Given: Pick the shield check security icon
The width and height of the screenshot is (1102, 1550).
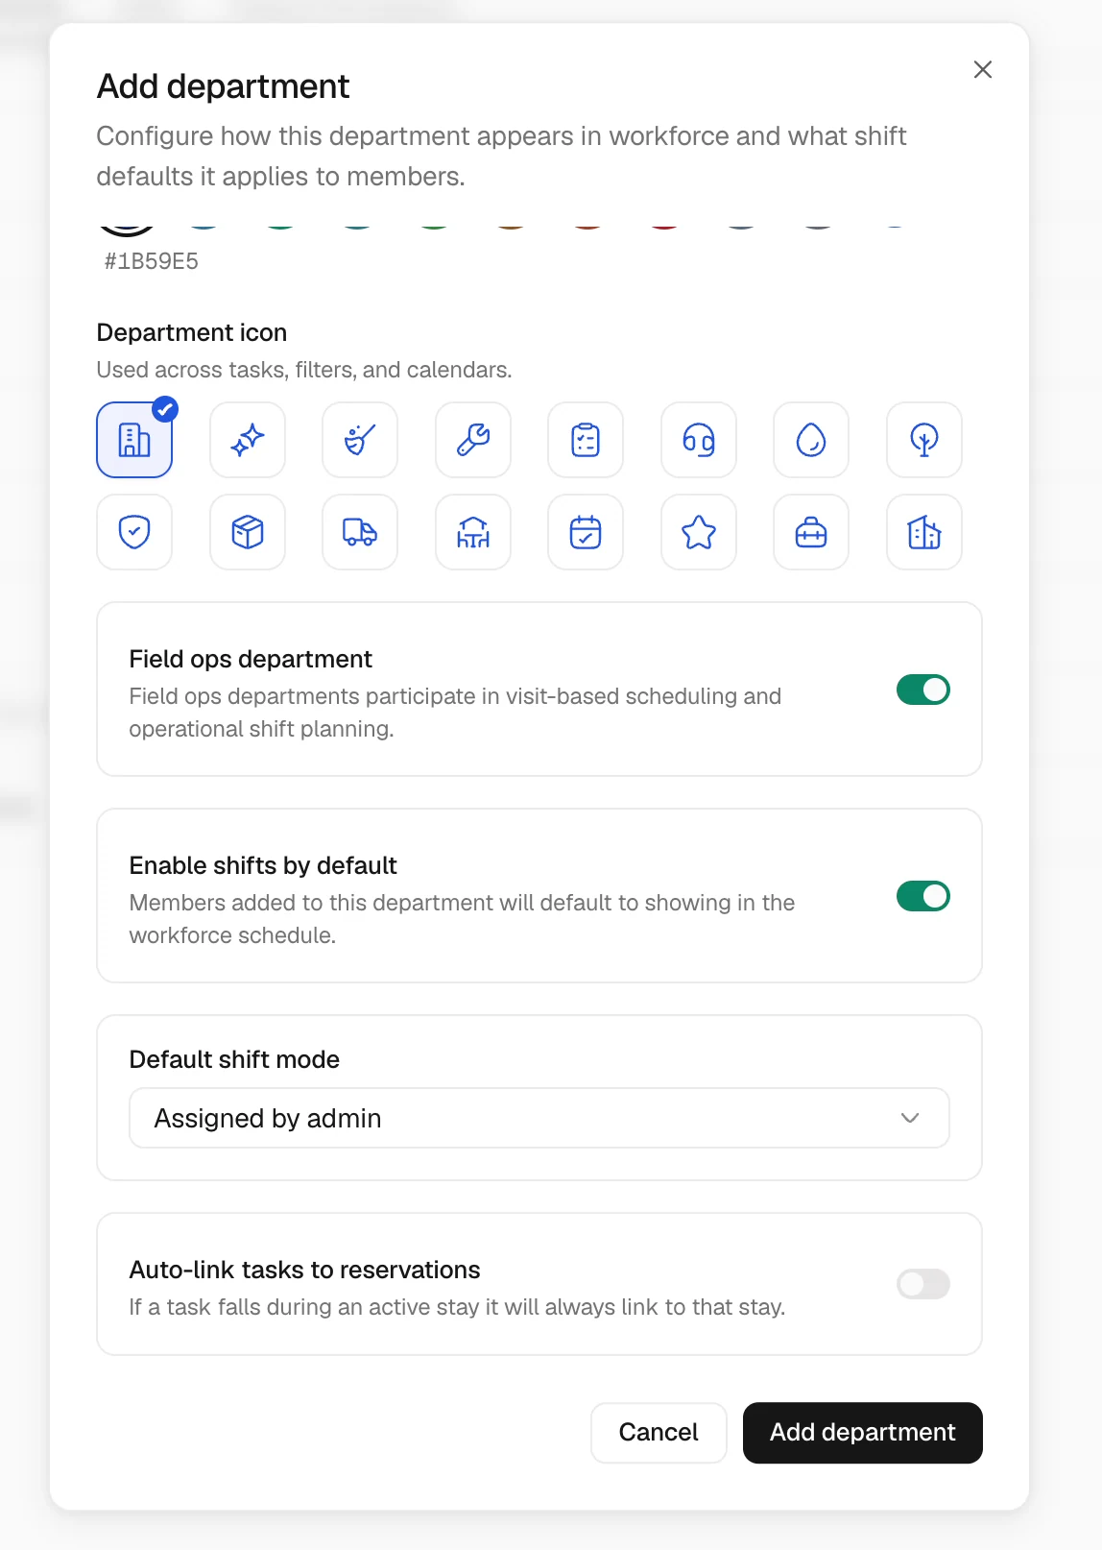Looking at the screenshot, I should [134, 532].
